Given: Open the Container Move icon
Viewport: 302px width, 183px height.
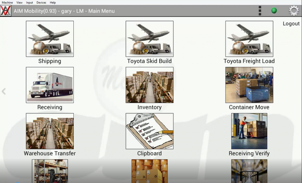Looking at the screenshot, I should click(x=249, y=85).
